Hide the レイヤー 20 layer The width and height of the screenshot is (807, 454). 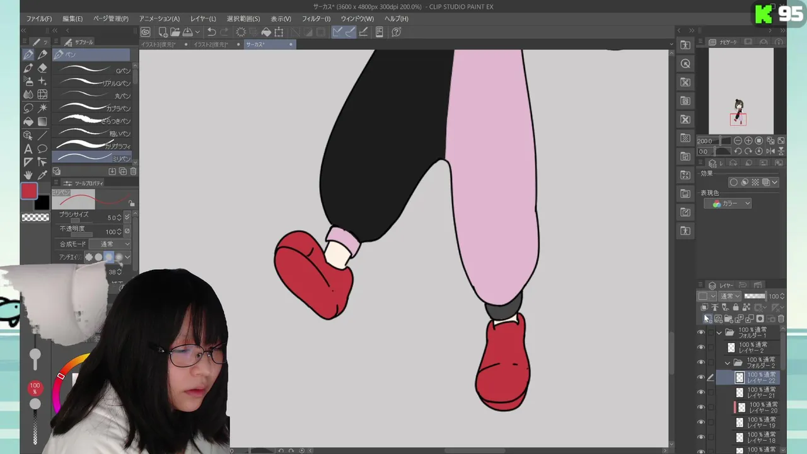tap(701, 407)
